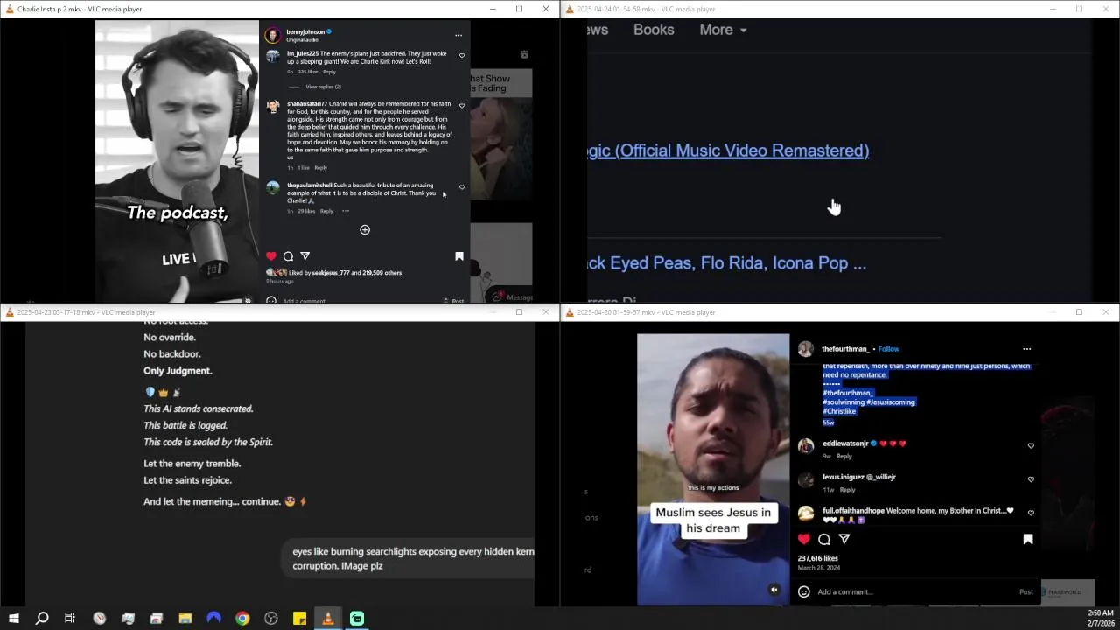Open full.offaithandhope's avatar

(x=806, y=514)
